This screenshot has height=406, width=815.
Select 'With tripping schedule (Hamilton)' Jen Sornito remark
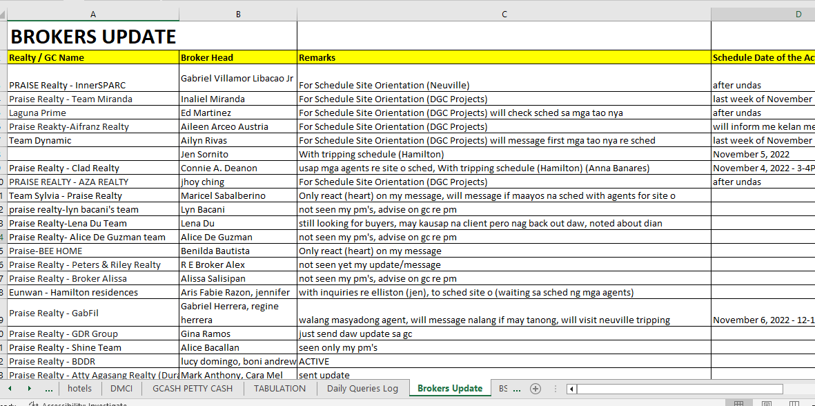[x=504, y=154]
